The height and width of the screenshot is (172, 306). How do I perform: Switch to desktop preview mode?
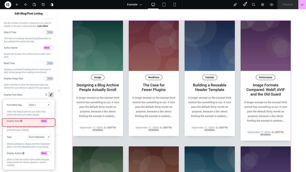click(153, 5)
